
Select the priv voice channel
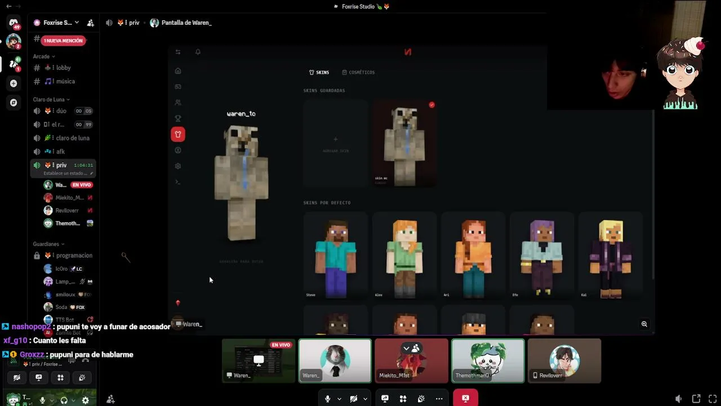tap(63, 165)
